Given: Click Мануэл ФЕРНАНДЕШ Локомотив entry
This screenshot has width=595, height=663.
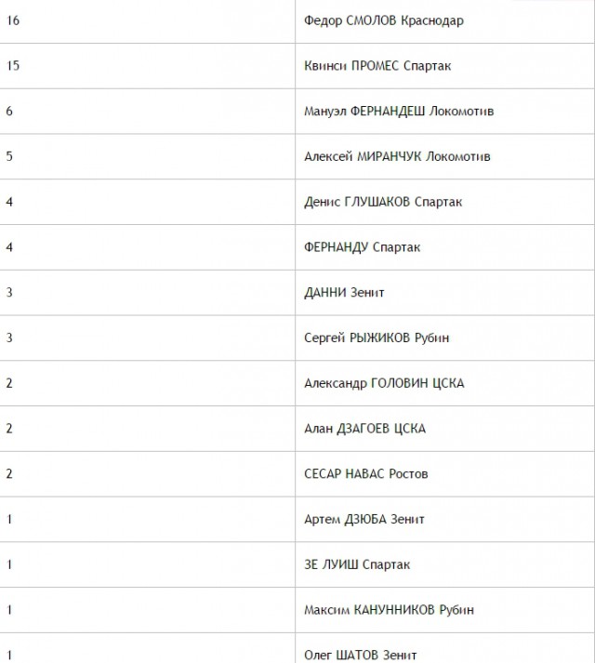Looking at the screenshot, I should [399, 111].
